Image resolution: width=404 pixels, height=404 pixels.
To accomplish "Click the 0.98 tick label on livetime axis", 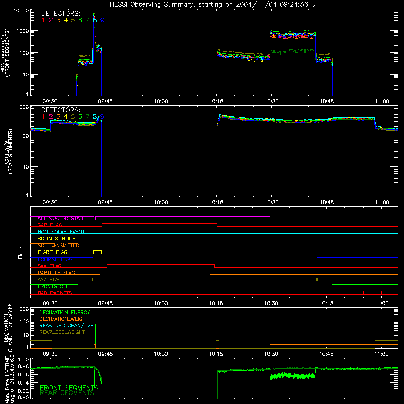I will [23, 367].
